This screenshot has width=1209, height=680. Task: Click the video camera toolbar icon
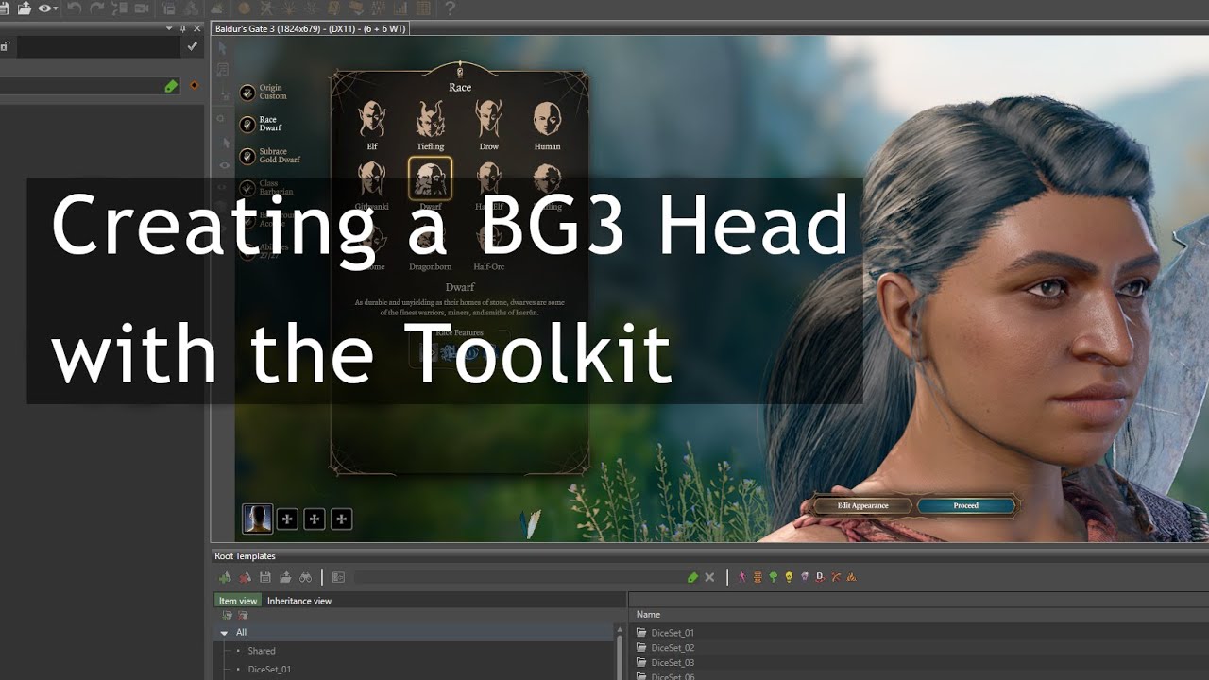point(142,8)
